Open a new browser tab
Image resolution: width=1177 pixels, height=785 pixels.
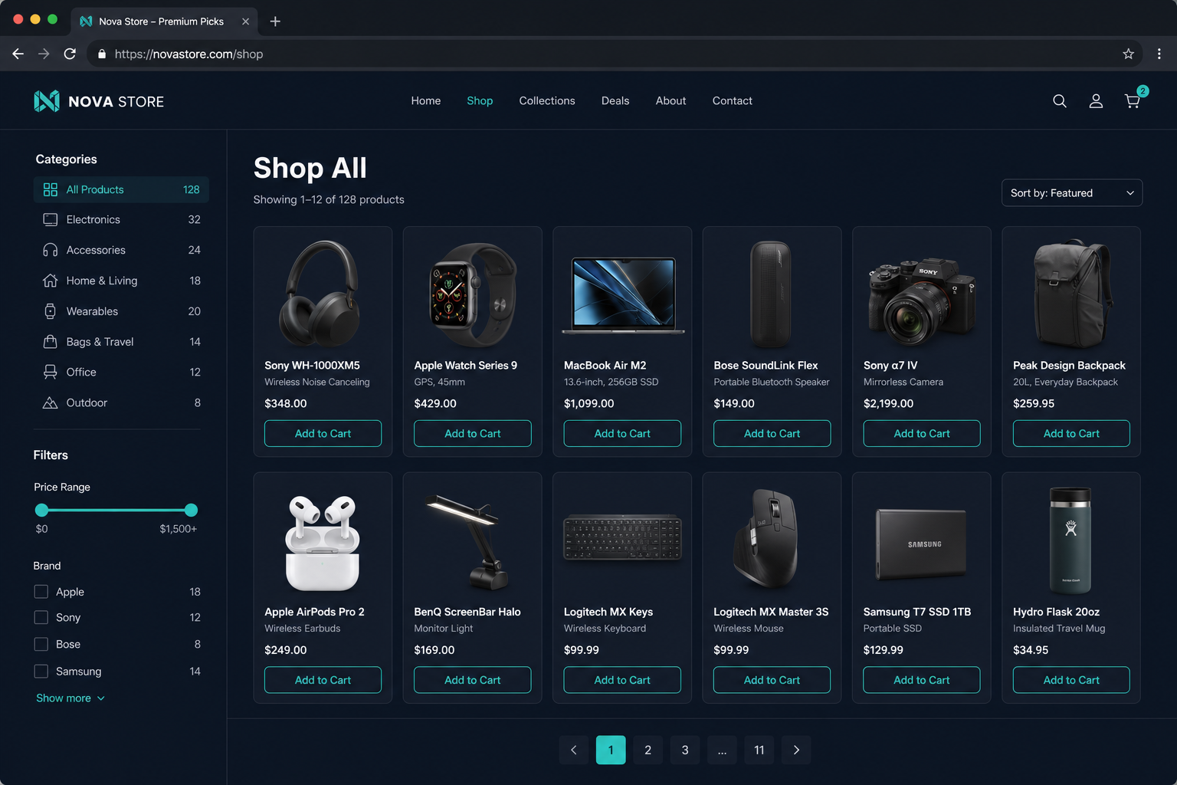point(275,21)
